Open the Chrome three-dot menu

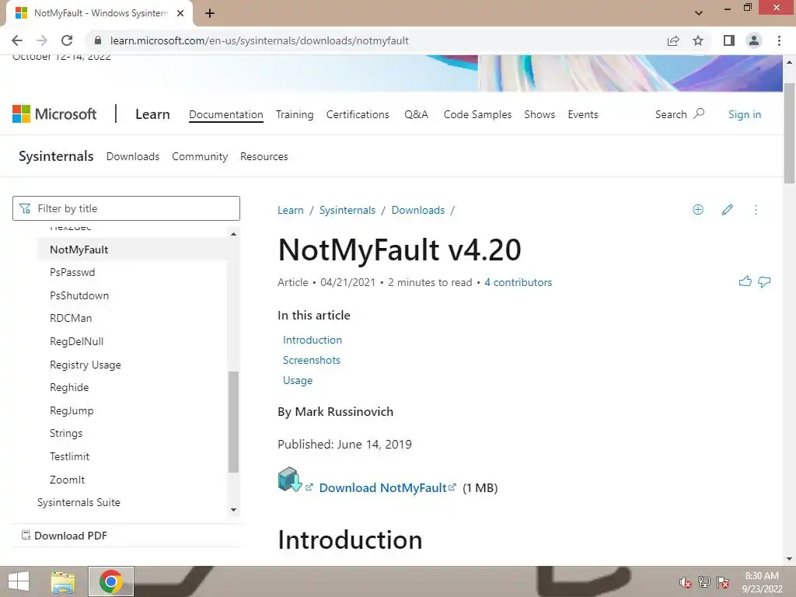tap(779, 40)
